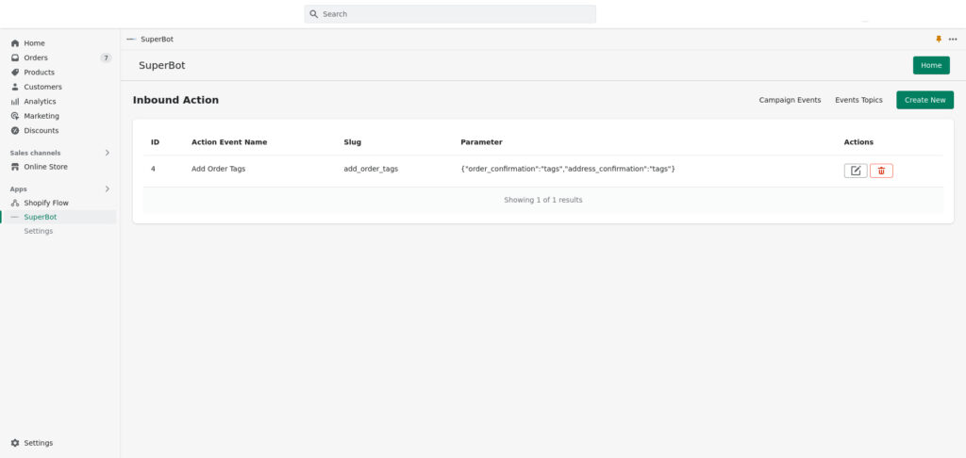
Task: Click the Shopify Flow app icon
Action: pyautogui.click(x=15, y=203)
